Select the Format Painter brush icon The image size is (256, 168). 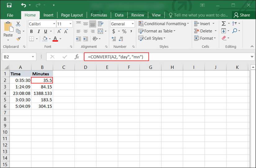pyautogui.click(x=18, y=39)
